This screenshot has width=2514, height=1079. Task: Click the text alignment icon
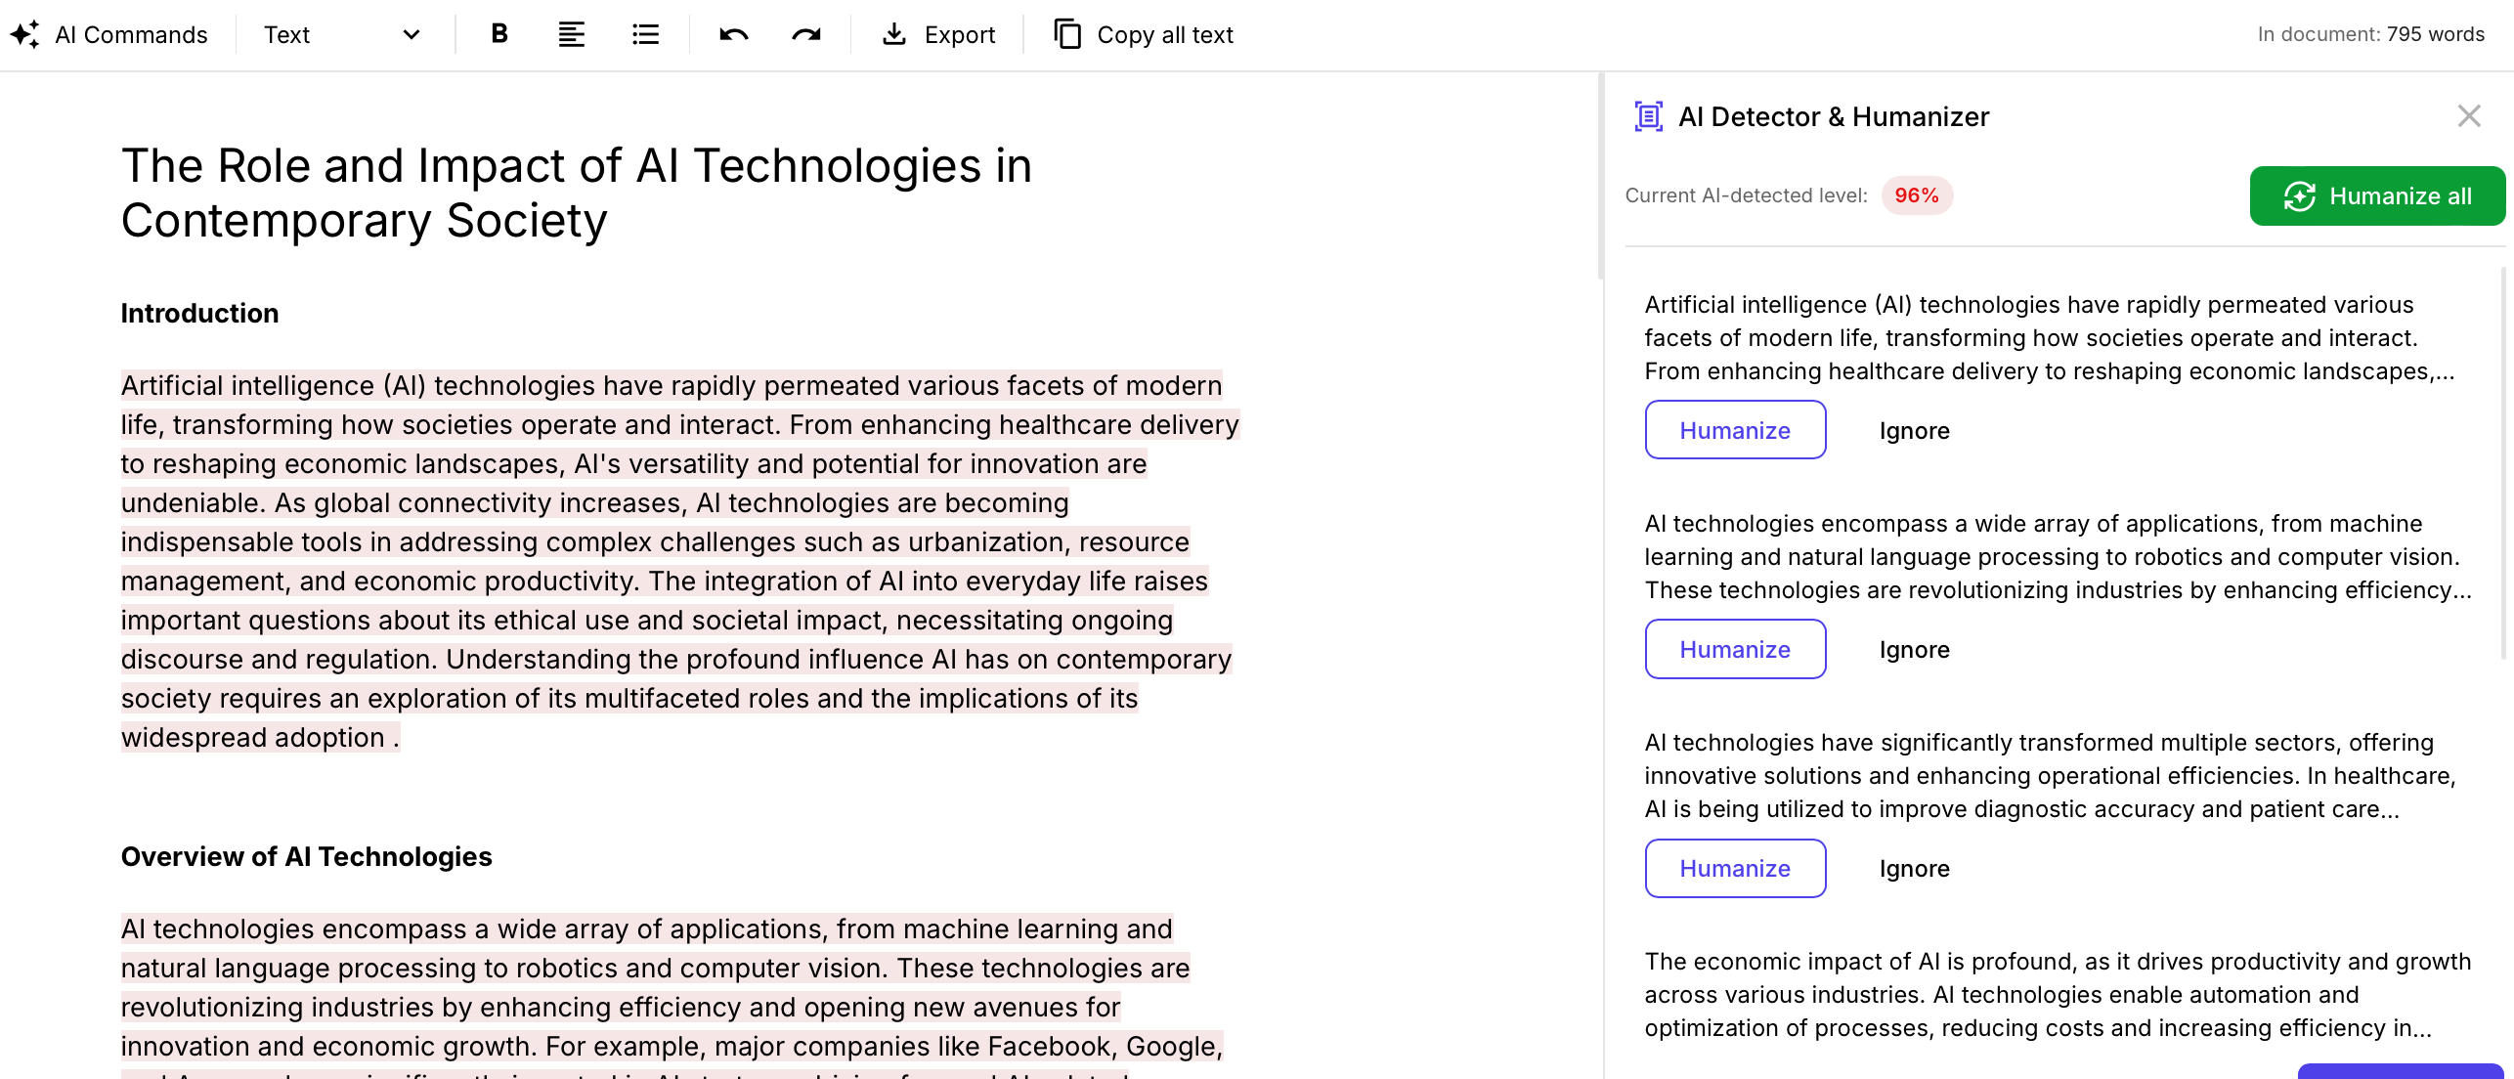click(571, 35)
